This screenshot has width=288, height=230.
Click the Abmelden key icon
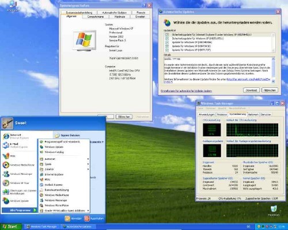pos(67,218)
